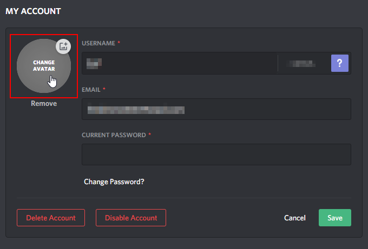Image resolution: width=368 pixels, height=249 pixels.
Task: Click the CURRENT PASSWORD label
Action: coord(114,135)
